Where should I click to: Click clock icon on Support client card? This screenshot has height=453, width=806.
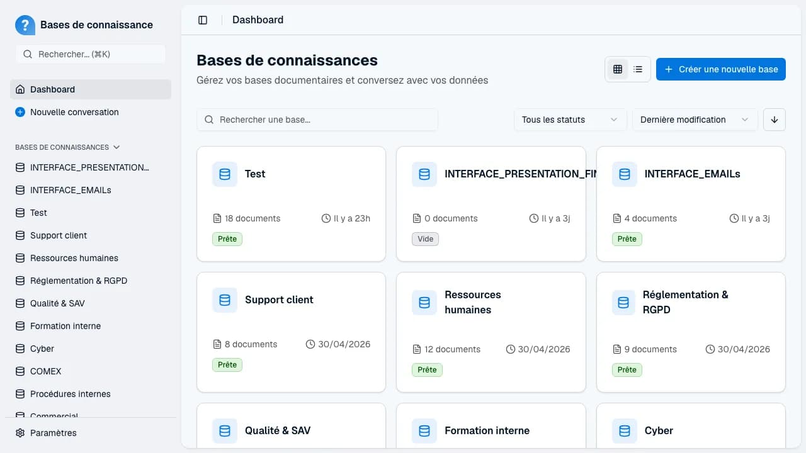coord(310,345)
